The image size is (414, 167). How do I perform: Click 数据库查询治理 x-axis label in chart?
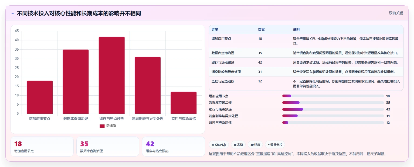[x=76, y=119]
